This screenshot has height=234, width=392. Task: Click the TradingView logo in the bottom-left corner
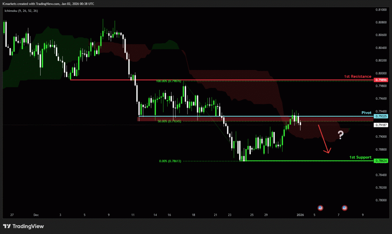coord(23,226)
